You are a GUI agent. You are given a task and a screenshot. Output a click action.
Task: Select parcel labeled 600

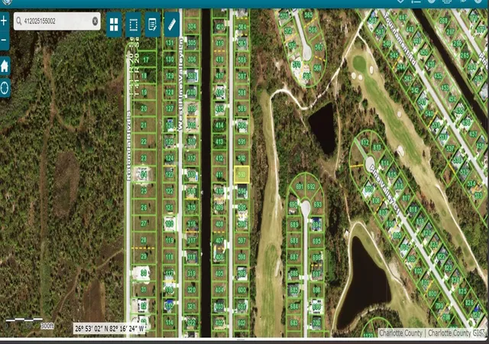point(242,290)
